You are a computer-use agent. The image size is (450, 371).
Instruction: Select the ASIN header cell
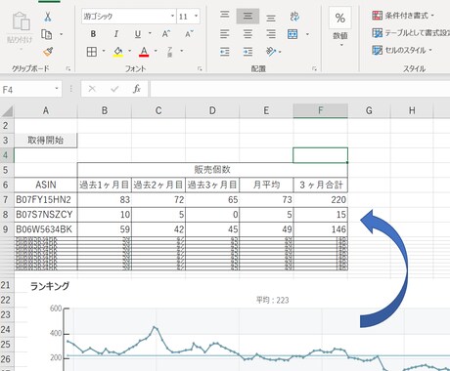coord(46,185)
